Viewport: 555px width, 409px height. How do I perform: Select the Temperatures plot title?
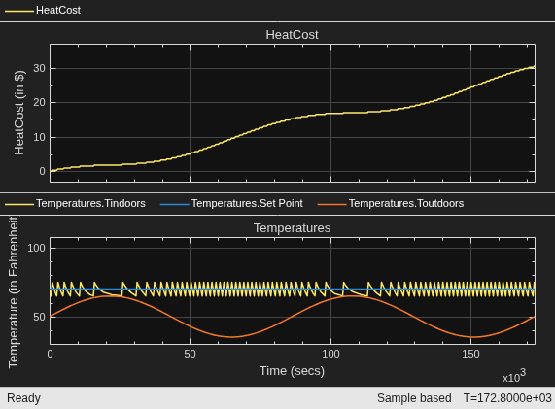292,228
